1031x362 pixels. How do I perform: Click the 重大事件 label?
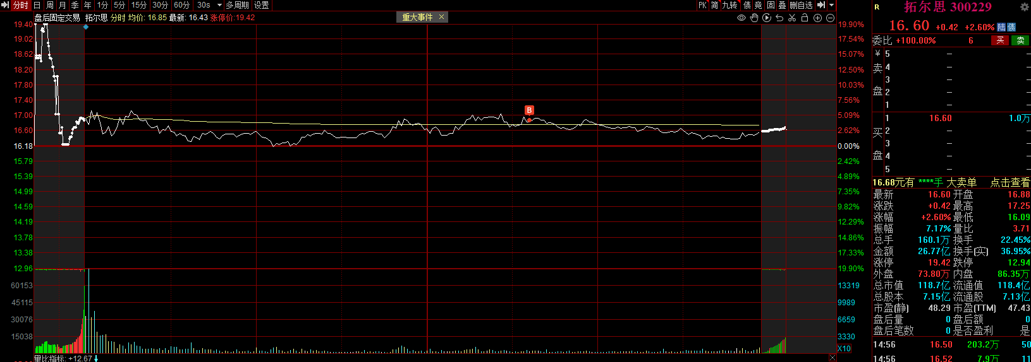point(417,17)
